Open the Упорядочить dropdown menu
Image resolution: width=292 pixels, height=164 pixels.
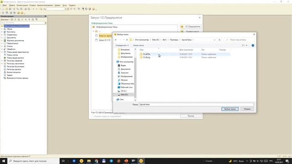122,46
